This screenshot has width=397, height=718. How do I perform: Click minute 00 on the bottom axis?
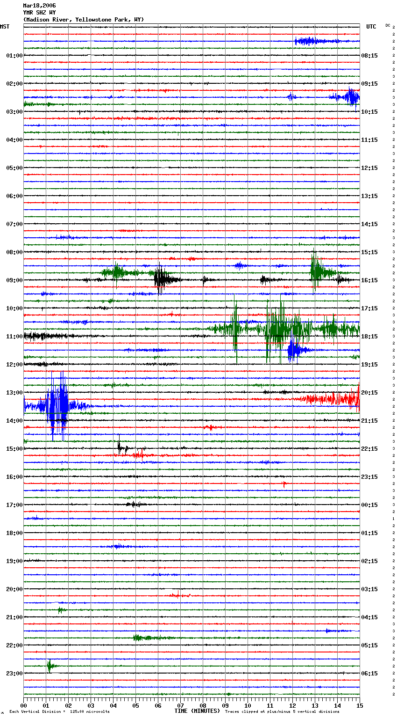tap(24, 705)
